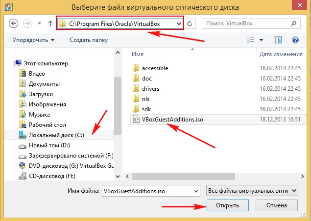
Task: Open the recent locations dropdown arrow
Action: tap(40, 24)
